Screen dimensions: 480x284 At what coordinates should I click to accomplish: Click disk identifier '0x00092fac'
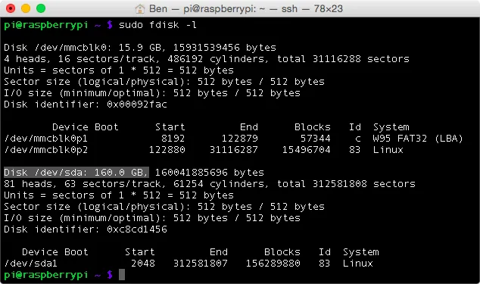(x=137, y=105)
